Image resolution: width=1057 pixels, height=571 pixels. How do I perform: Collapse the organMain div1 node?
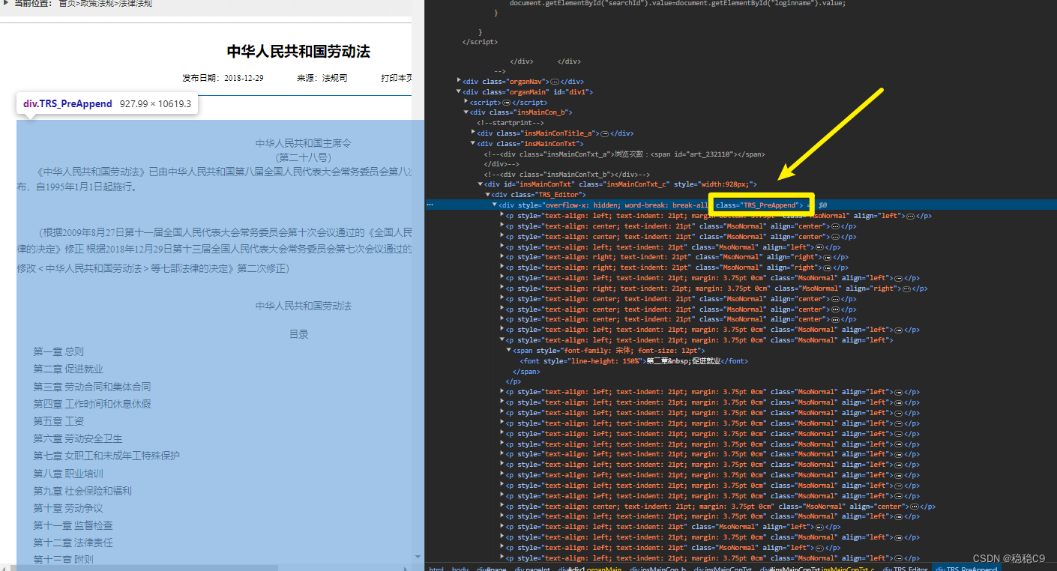[x=460, y=91]
